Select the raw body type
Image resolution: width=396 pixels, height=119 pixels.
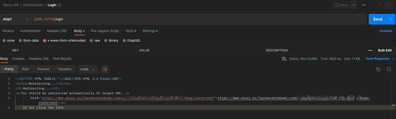(x=95, y=41)
